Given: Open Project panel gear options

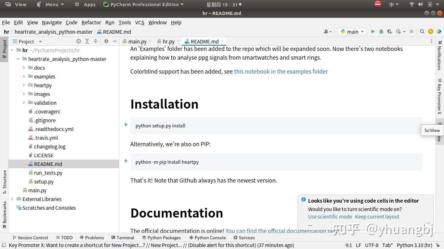Looking at the screenshot, I should coord(106,41).
